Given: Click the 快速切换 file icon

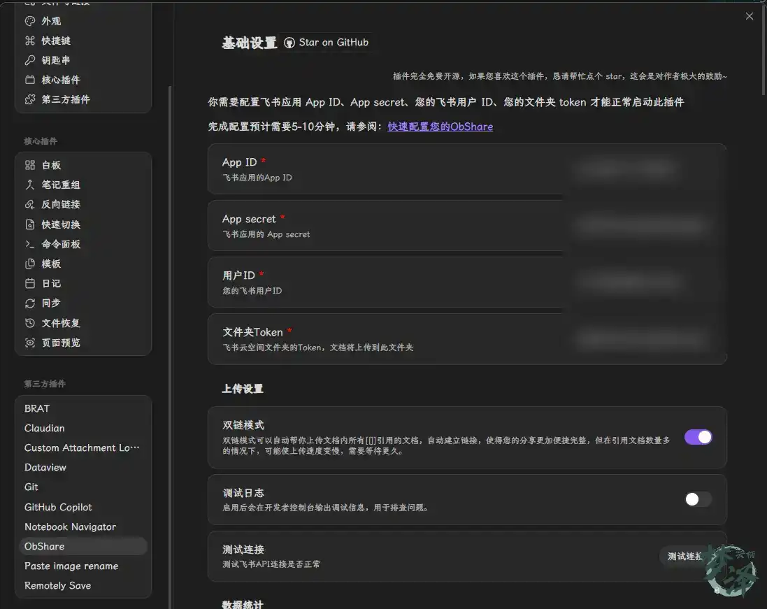Looking at the screenshot, I should pos(30,224).
